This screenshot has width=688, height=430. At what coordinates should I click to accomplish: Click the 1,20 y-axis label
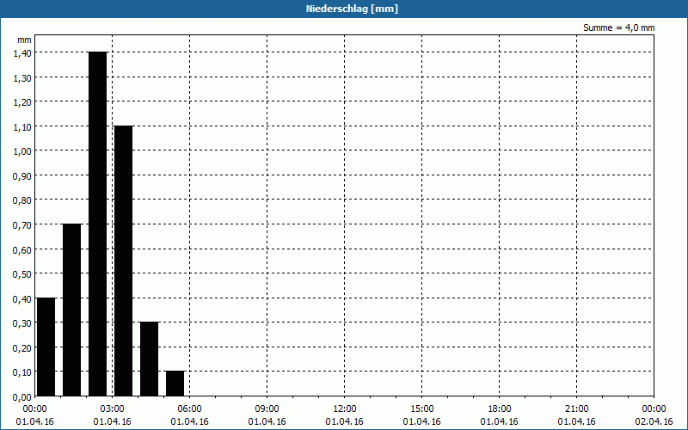[22, 102]
